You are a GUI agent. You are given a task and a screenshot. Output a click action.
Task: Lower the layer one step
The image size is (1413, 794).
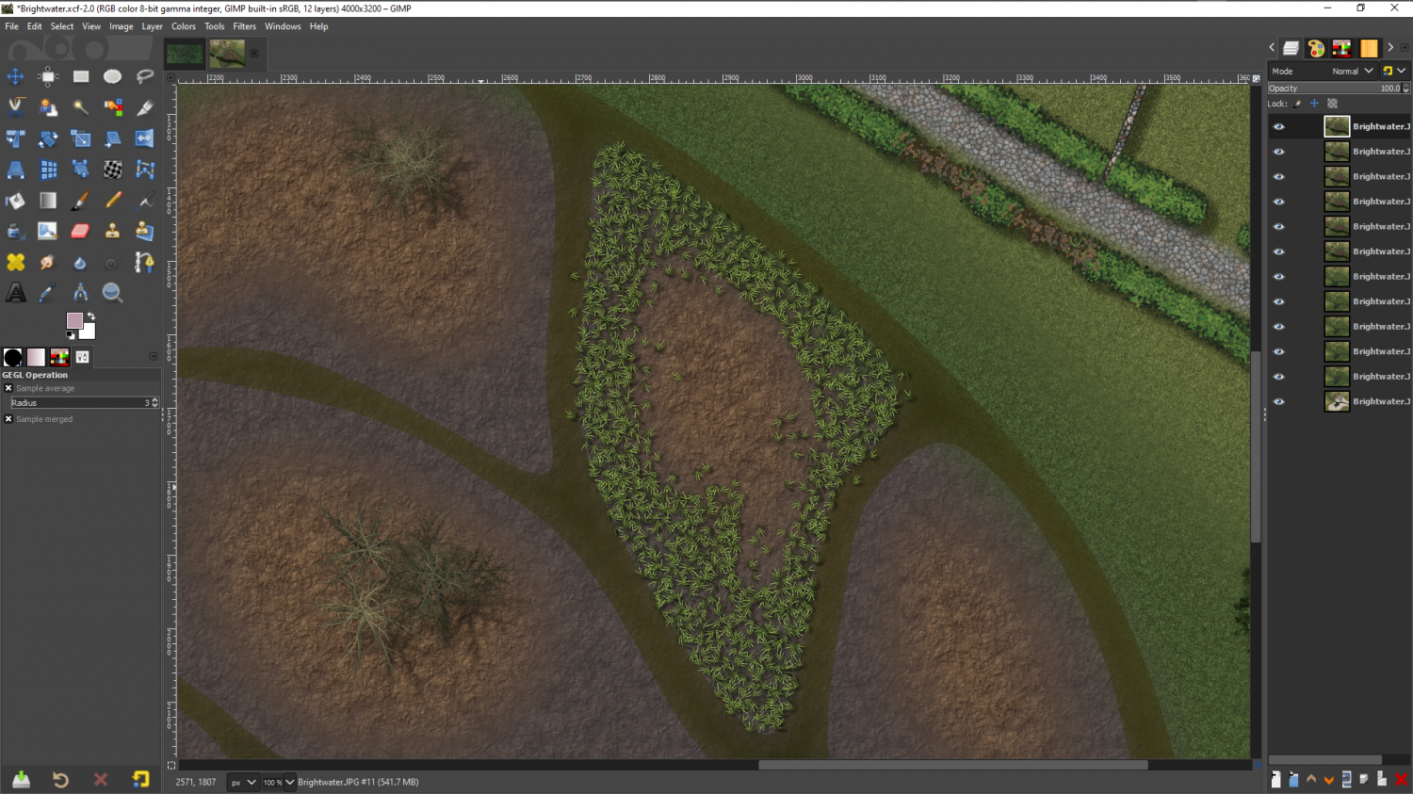pos(1329,780)
